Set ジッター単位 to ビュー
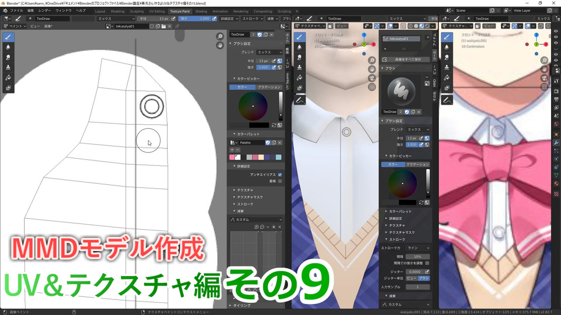The height and width of the screenshot is (315, 561). [x=411, y=278]
